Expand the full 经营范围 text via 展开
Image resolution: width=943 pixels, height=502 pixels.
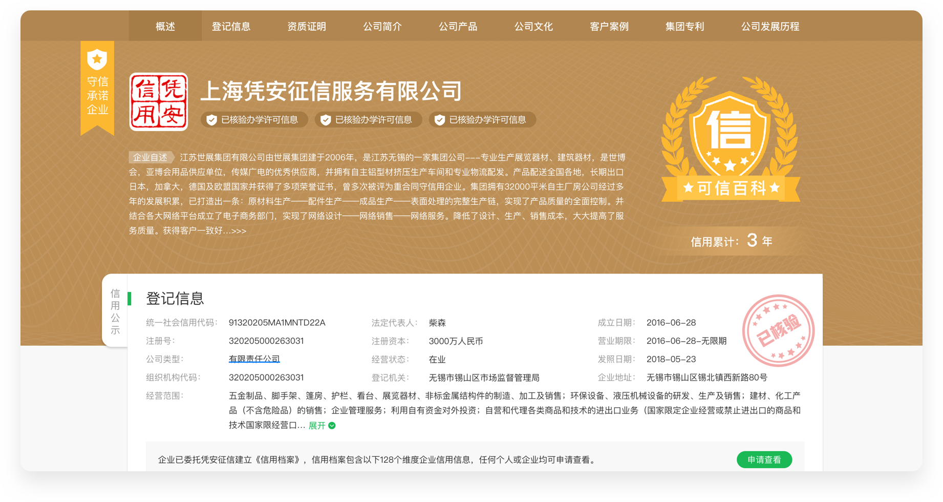(317, 426)
